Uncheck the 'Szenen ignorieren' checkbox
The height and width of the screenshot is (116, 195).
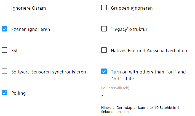pos(4,29)
